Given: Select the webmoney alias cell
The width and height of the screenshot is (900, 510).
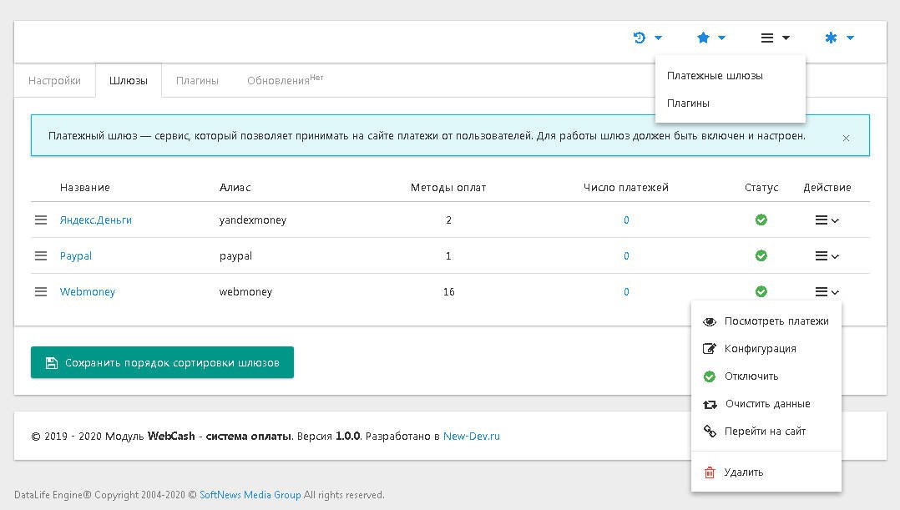Looking at the screenshot, I should [245, 291].
